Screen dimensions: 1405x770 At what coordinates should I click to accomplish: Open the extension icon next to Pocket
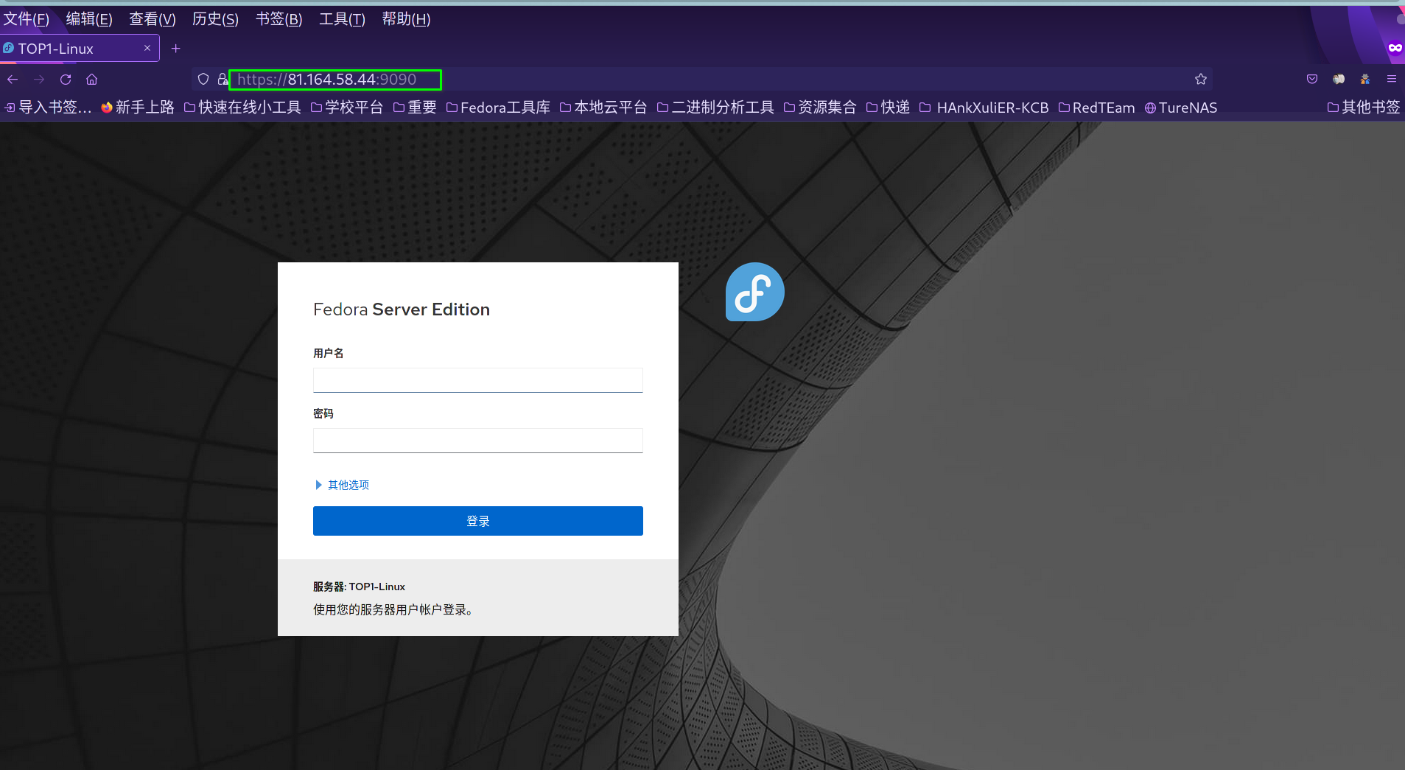[1339, 79]
